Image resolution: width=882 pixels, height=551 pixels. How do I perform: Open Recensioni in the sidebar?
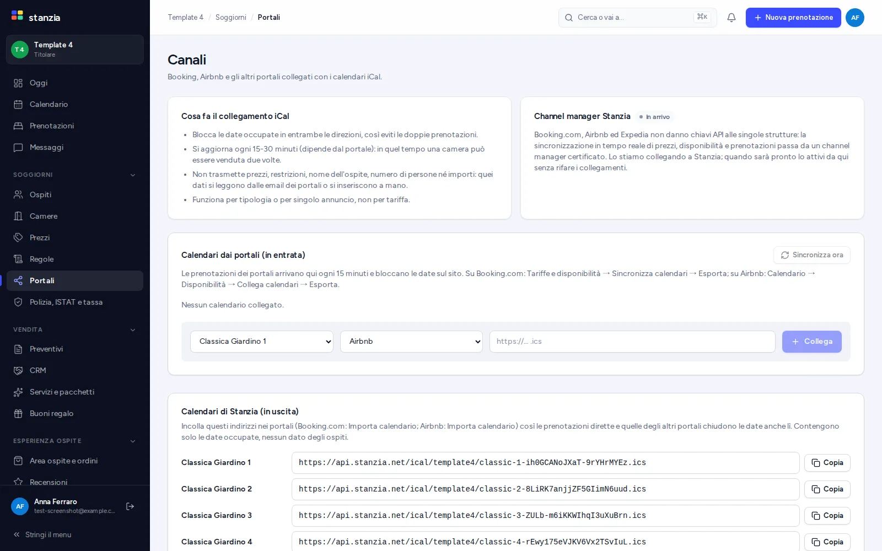(x=75, y=482)
